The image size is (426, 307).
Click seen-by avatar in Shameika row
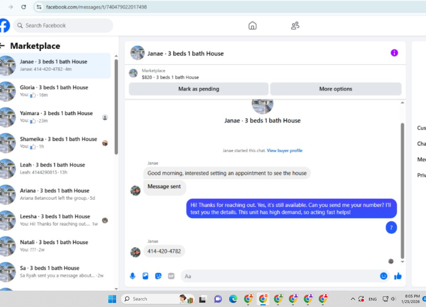pyautogui.click(x=105, y=143)
